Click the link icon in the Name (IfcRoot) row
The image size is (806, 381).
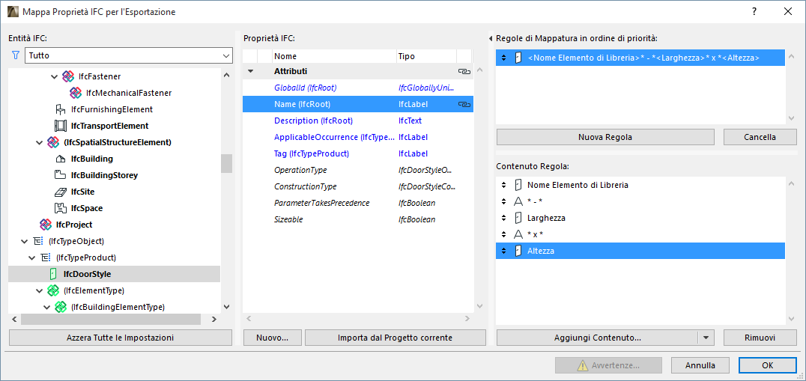coord(464,105)
